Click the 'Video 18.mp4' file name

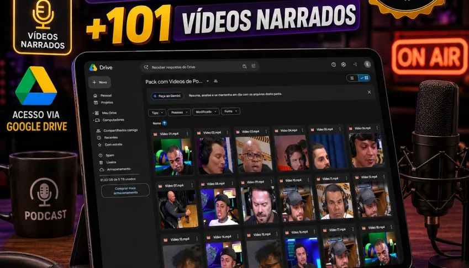(x=376, y=227)
